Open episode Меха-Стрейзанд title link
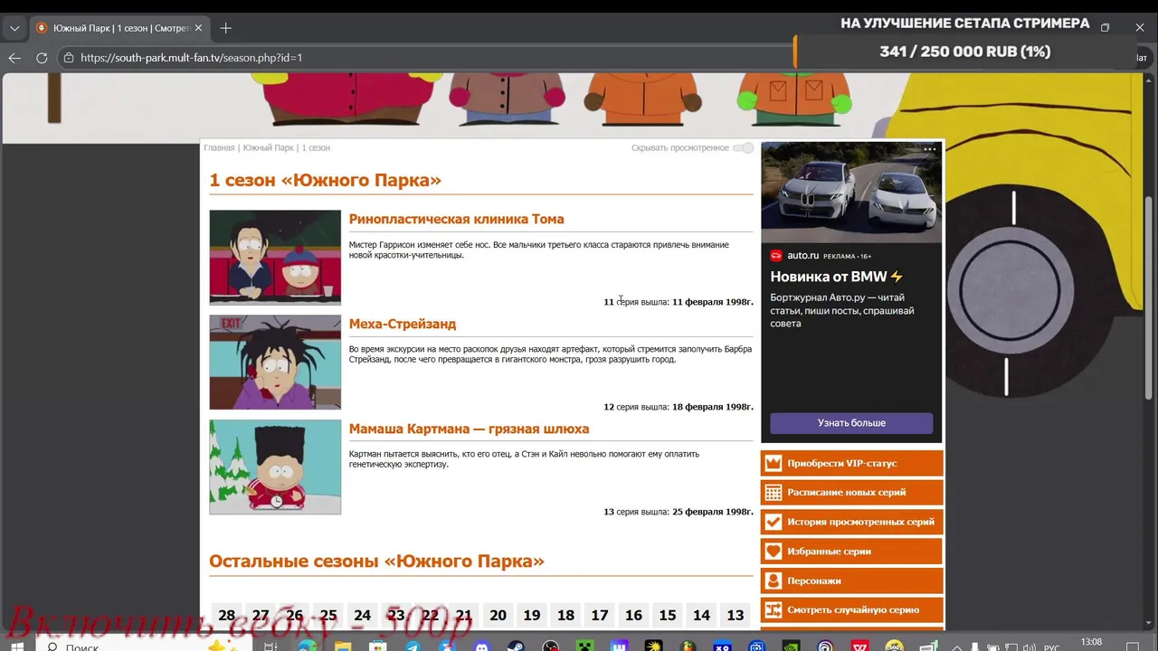Screen dimensions: 1158x651 pyautogui.click(x=403, y=324)
